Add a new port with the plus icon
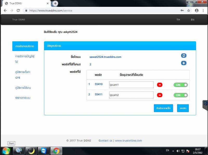This screenshot has height=155, width=208. click(184, 63)
